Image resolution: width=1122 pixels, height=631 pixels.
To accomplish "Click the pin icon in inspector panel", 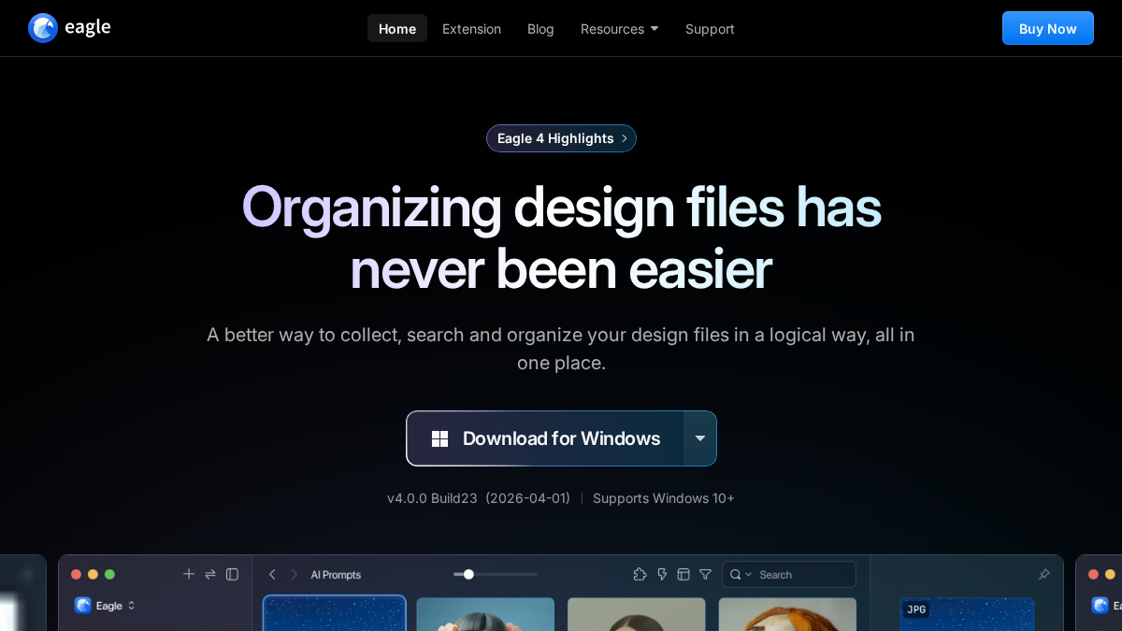I will pos(1044,574).
